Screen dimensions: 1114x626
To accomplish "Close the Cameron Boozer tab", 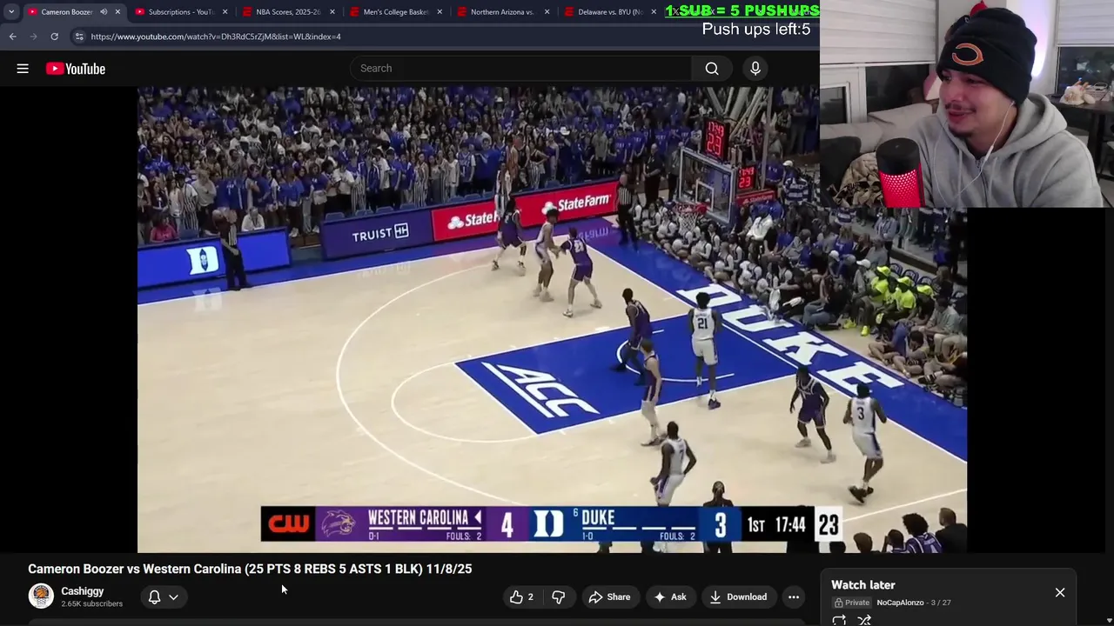I will (x=117, y=12).
